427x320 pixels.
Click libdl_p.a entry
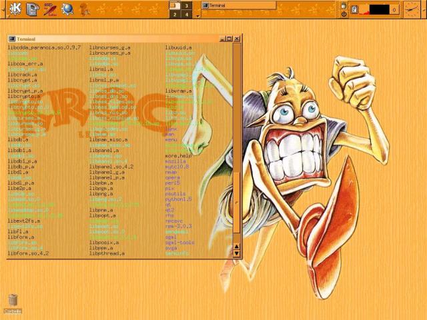point(21,183)
